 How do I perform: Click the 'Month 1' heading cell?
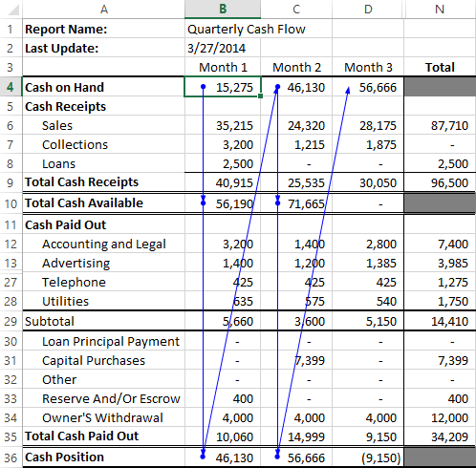[223, 67]
